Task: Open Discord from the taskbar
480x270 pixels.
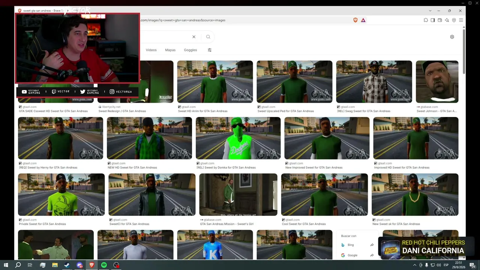Action: point(79,265)
